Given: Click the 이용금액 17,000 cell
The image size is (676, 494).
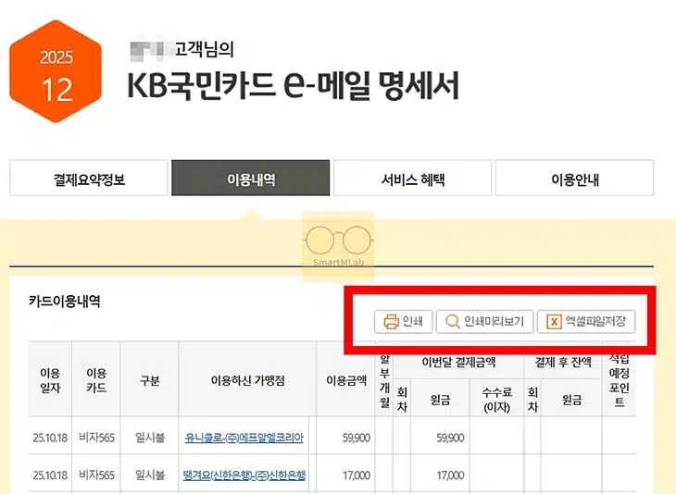Looking at the screenshot, I should (357, 475).
